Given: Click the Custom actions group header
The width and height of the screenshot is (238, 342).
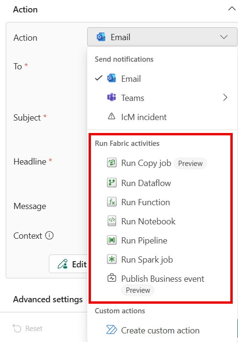Looking at the screenshot, I should [120, 310].
